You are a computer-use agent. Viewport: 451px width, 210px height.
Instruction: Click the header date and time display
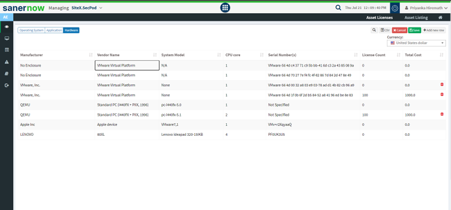(x=365, y=8)
